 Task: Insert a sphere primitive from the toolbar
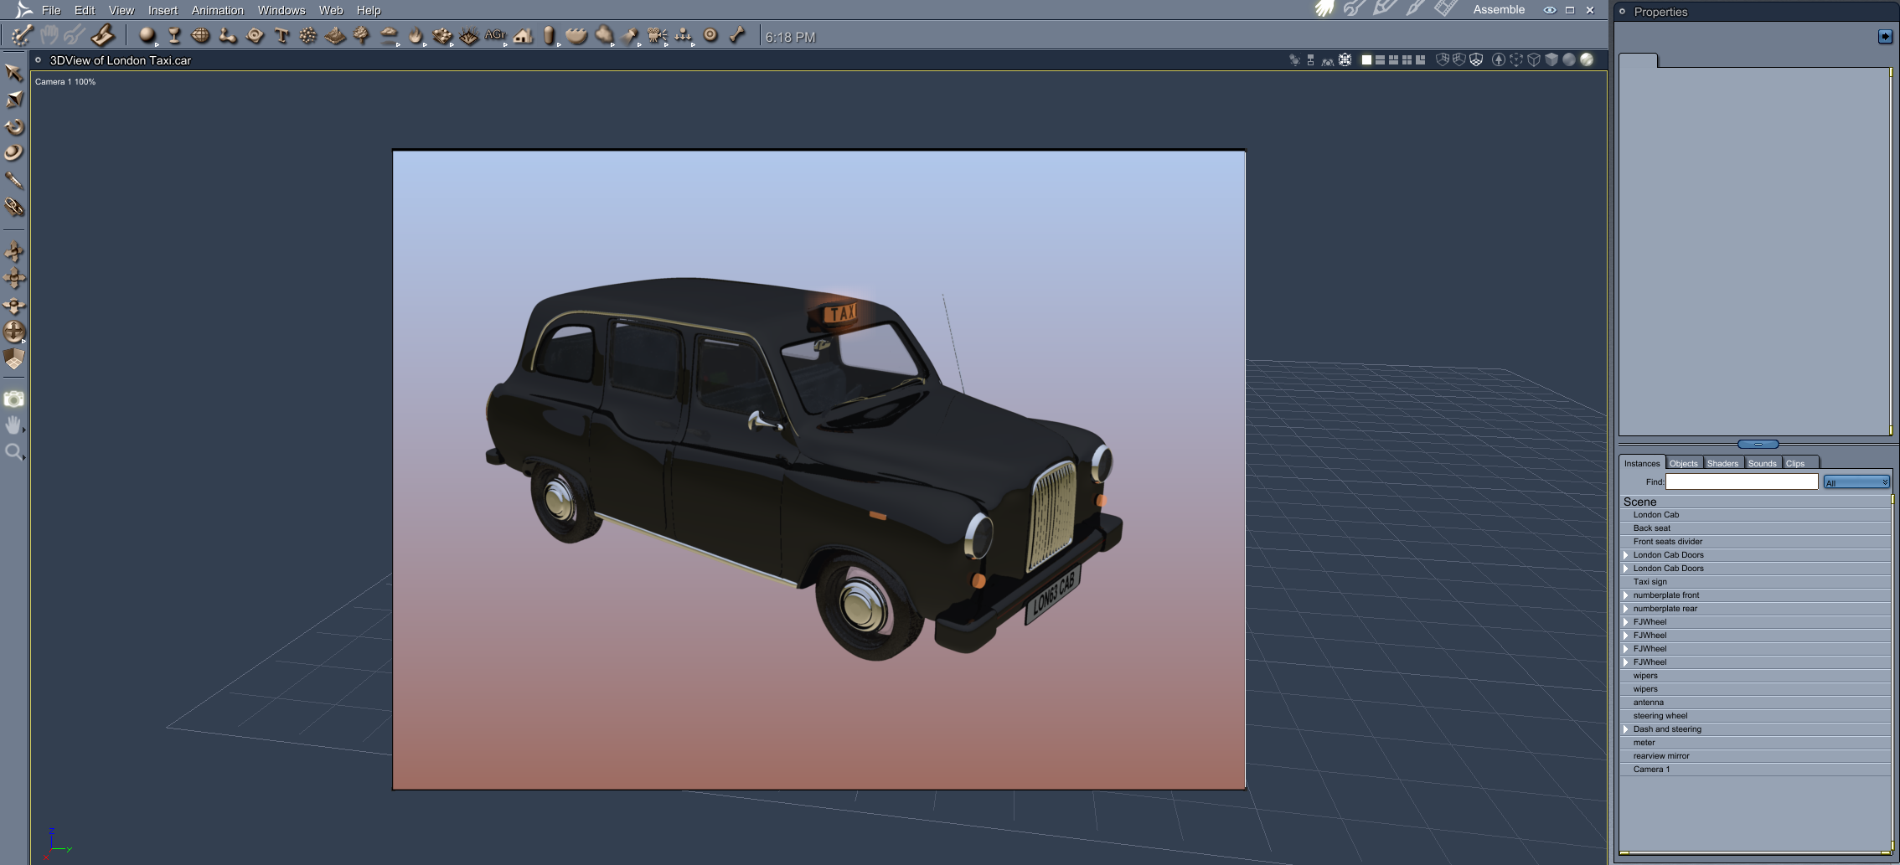click(147, 36)
